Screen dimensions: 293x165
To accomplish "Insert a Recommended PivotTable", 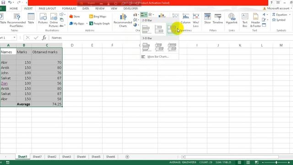I will click(16, 20).
